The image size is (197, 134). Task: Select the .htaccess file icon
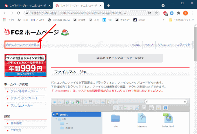point(142,118)
